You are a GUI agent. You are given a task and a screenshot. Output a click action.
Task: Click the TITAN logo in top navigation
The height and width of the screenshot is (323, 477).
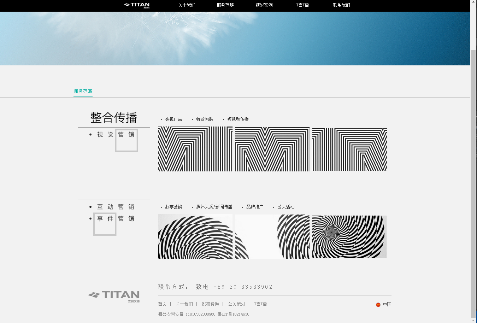coord(137,5)
